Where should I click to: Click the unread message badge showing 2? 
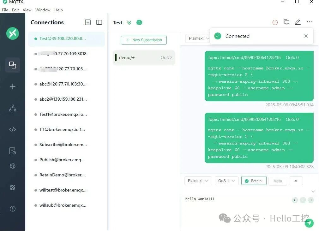pos(139,23)
